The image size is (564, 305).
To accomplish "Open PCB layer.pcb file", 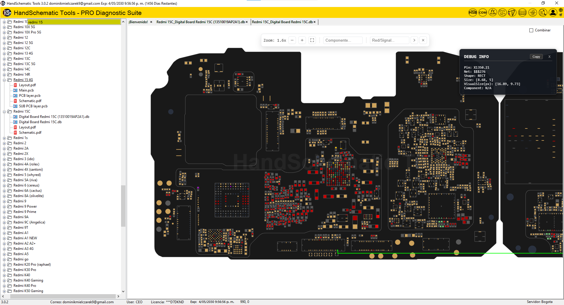I will [30, 96].
